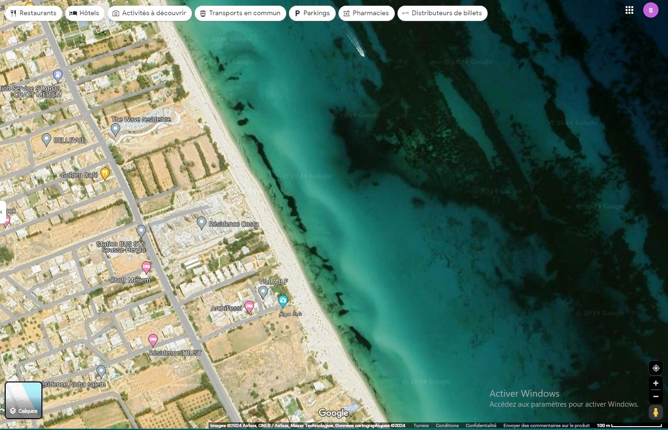
Task: Select the Résidence TRUST hotel pin
Action: click(153, 340)
